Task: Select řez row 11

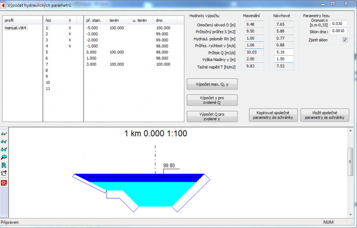Action: 48,89
